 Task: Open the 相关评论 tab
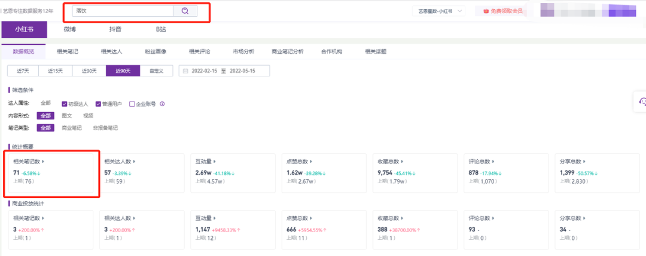(x=199, y=52)
